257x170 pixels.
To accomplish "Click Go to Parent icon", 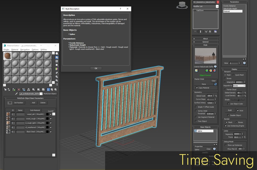I will pyautogui.click(x=52, y=89).
